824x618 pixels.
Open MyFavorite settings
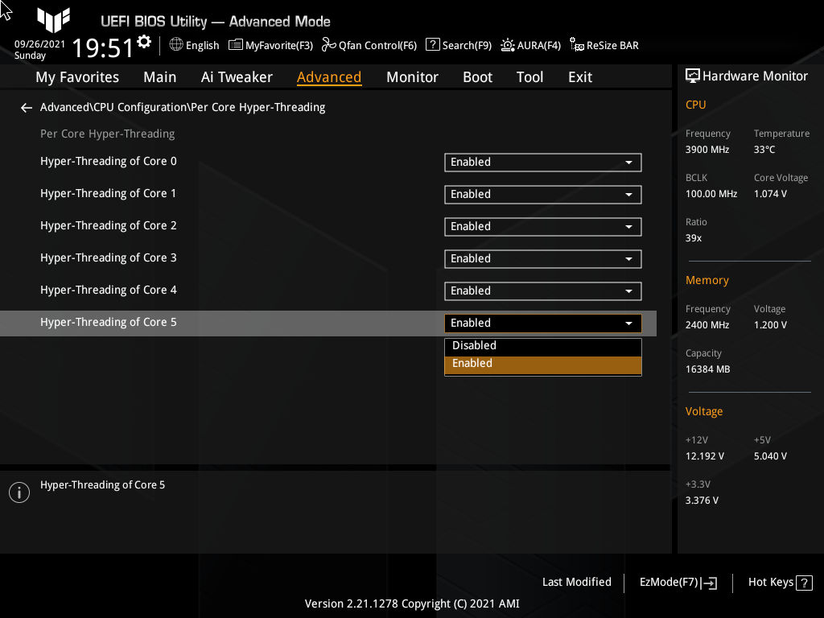point(270,45)
